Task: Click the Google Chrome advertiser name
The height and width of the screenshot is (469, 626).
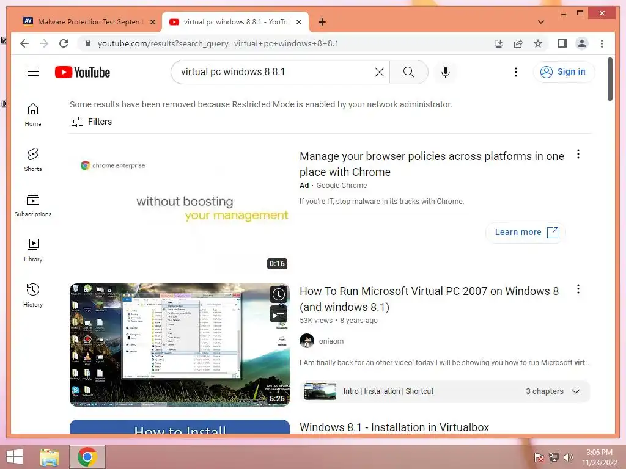Action: [341, 186]
